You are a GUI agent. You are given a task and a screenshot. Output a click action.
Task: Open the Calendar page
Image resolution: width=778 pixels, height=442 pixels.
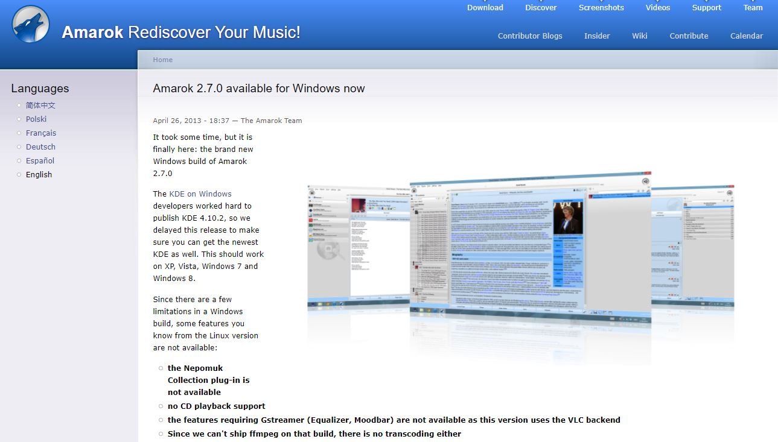coord(747,36)
